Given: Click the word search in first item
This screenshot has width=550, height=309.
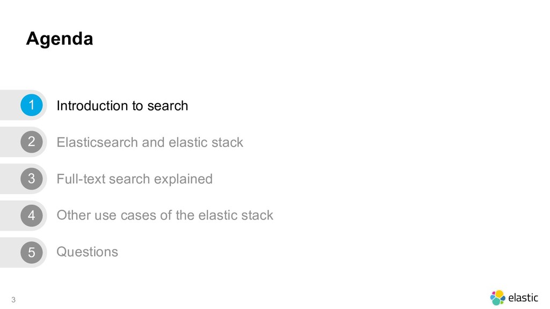Looking at the screenshot, I should (x=168, y=106).
